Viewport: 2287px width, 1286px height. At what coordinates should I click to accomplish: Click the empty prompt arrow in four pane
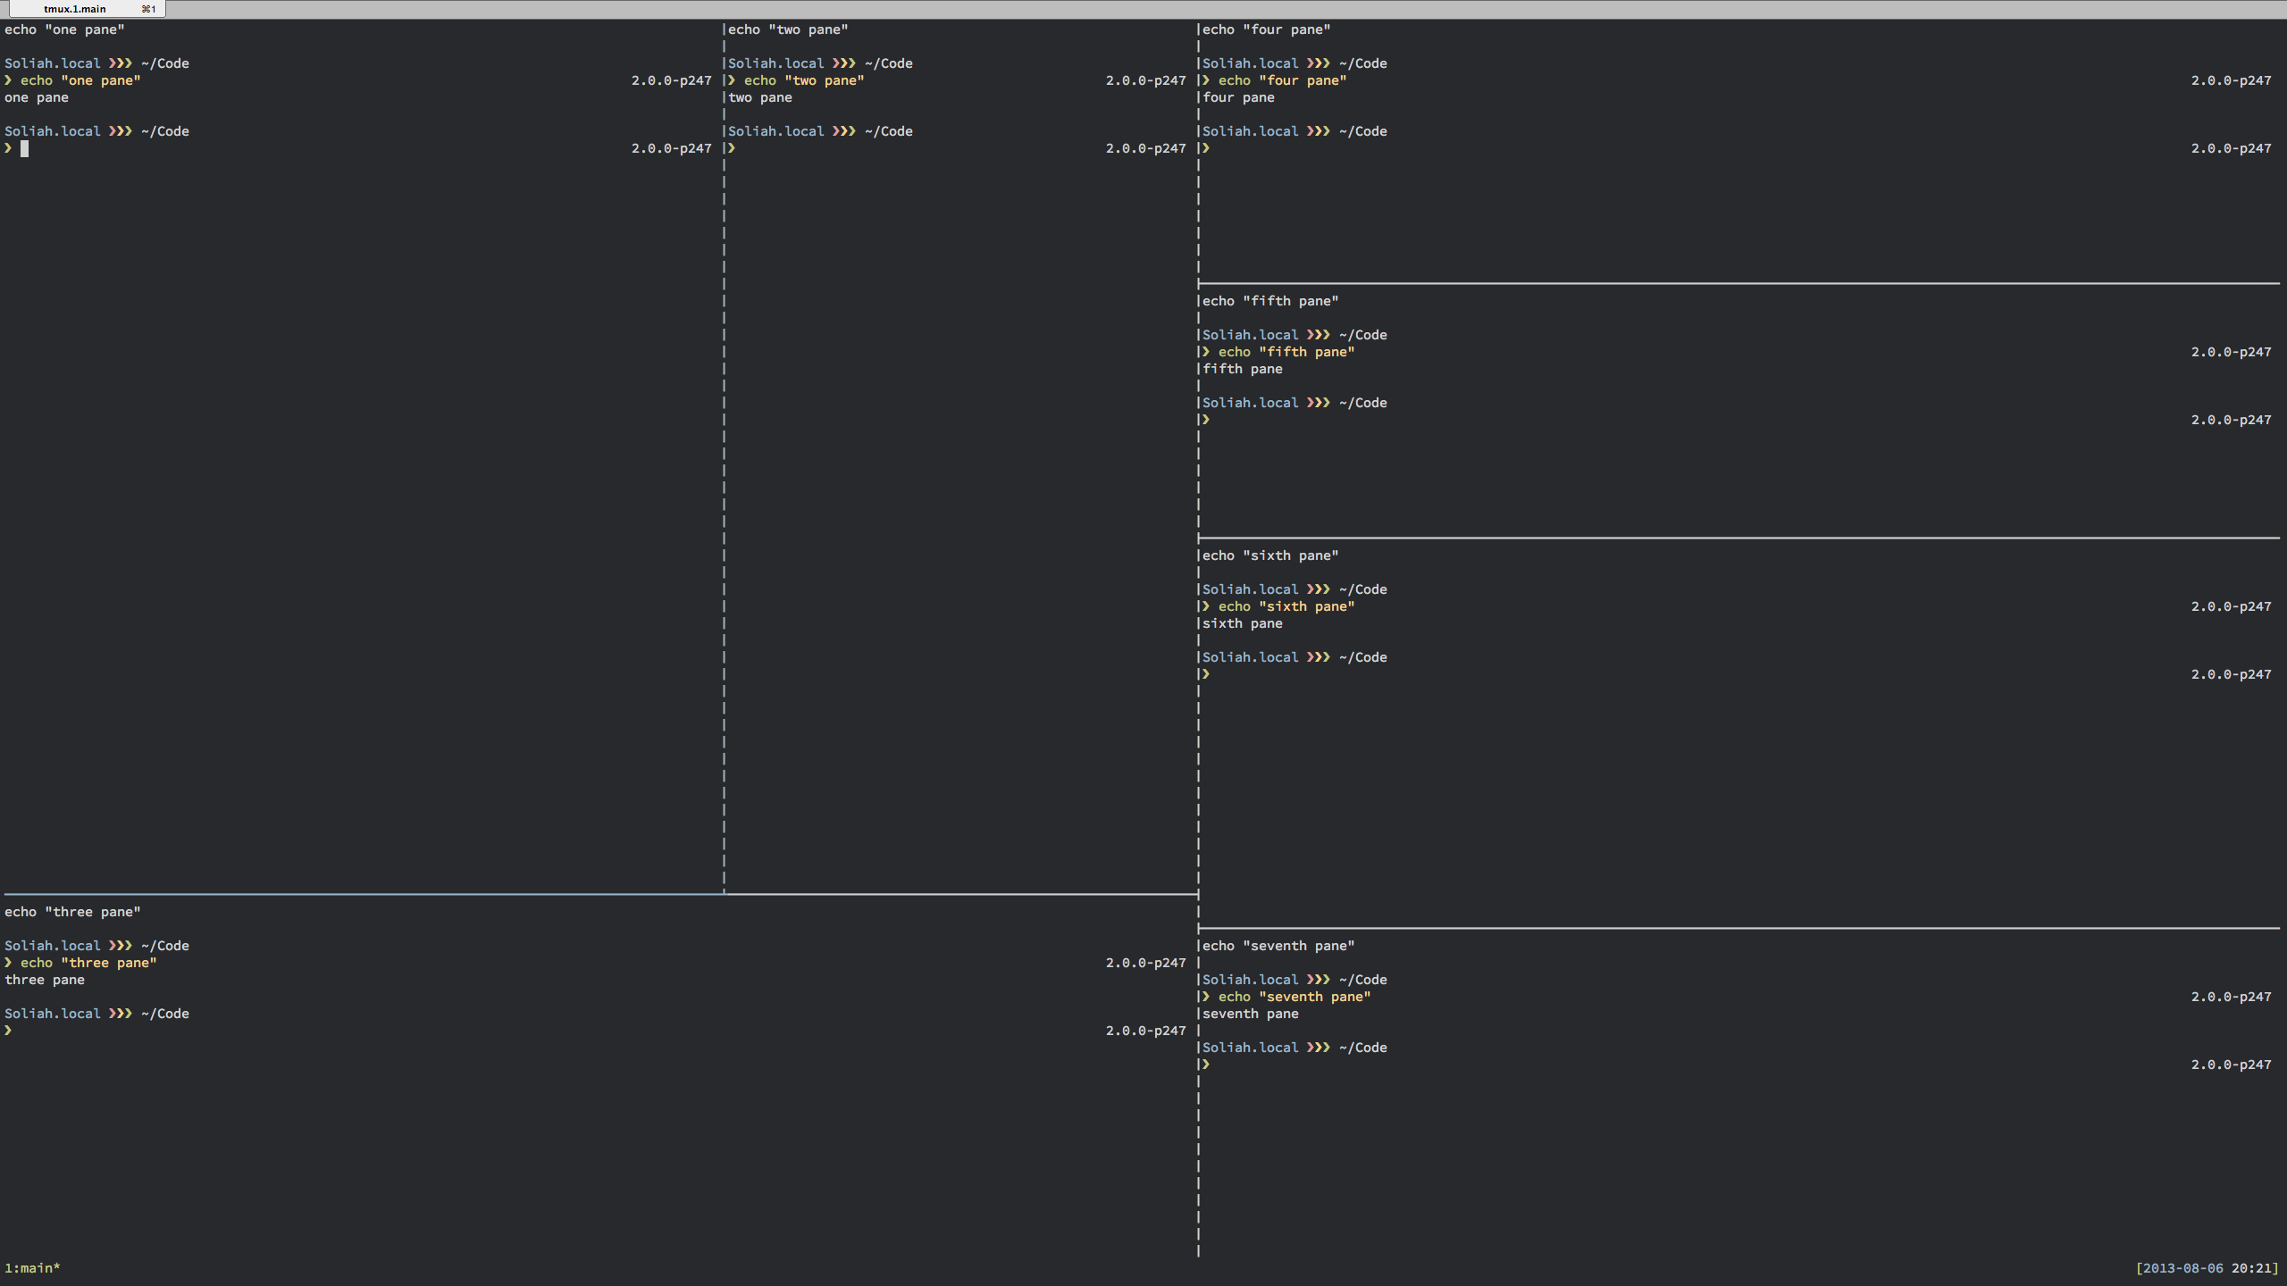(x=1206, y=148)
